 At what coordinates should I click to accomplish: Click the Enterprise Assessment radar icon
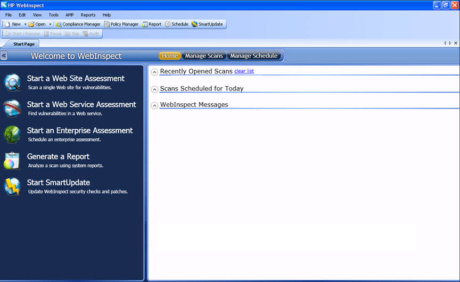[12, 134]
